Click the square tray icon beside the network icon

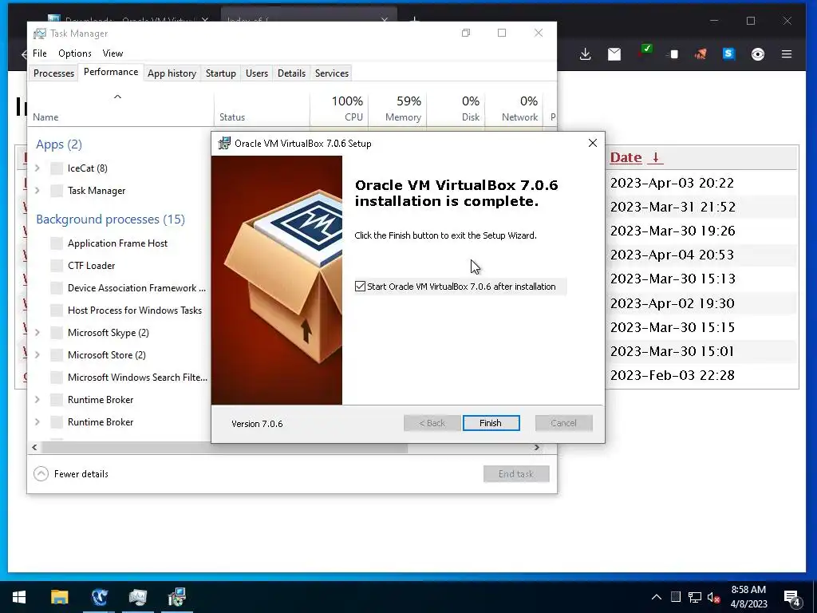(675, 597)
